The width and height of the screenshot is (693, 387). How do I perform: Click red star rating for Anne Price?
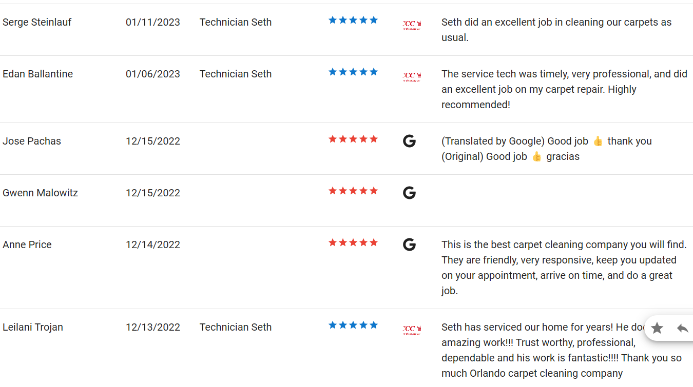point(353,242)
